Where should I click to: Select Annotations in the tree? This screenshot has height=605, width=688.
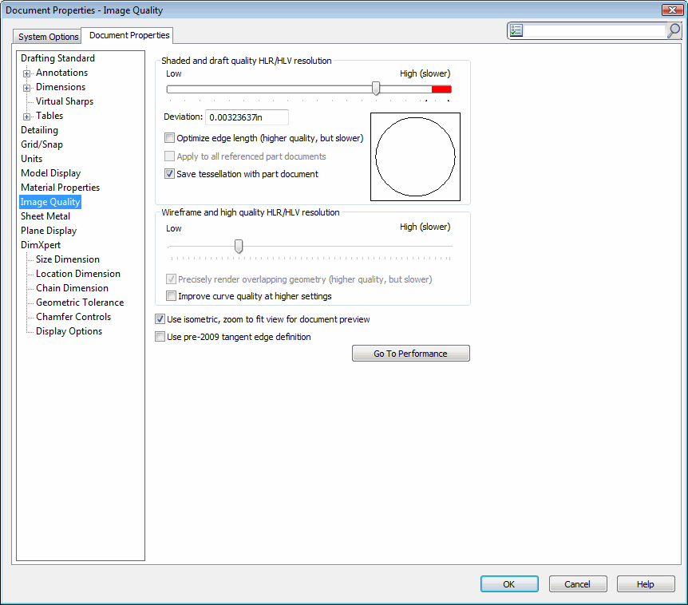pyautogui.click(x=62, y=73)
